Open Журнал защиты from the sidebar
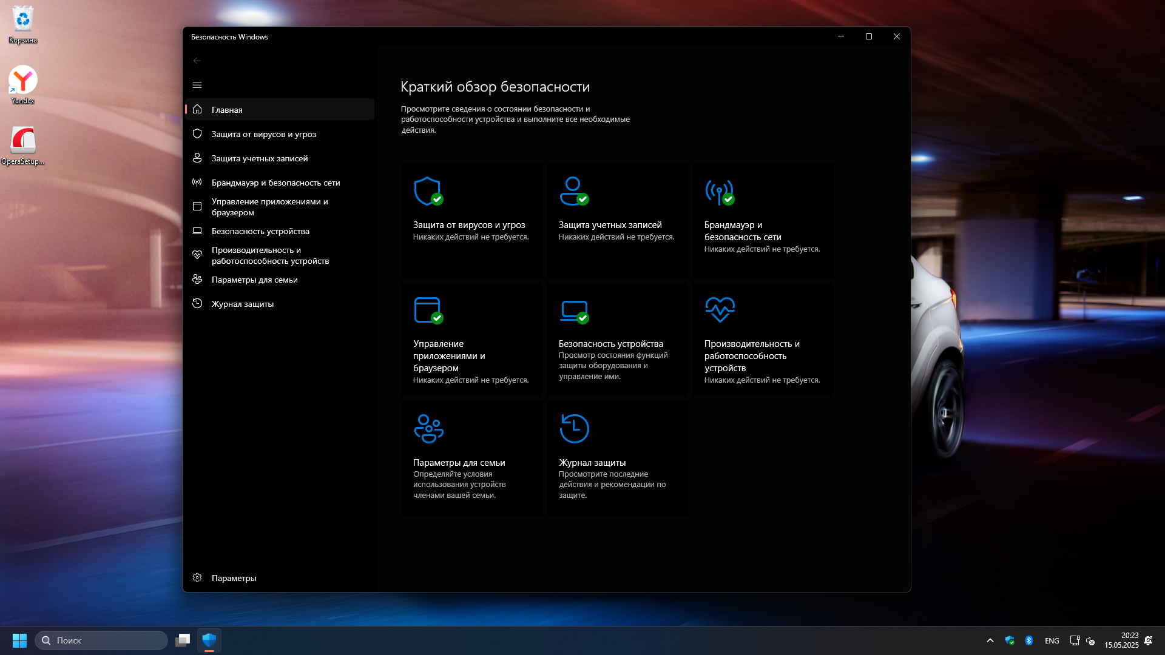1165x655 pixels. tap(242, 304)
